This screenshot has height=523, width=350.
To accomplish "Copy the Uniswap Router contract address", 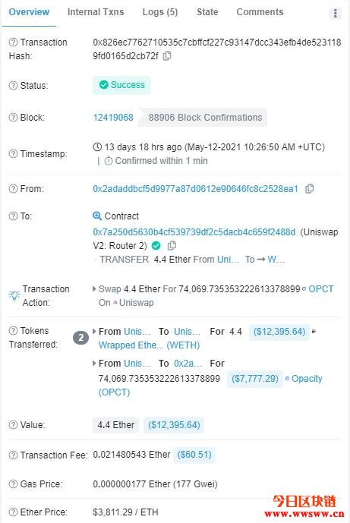I will click(x=172, y=245).
